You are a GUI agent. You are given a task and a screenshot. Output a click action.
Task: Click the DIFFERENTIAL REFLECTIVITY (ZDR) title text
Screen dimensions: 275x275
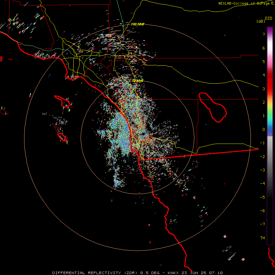pyautogui.click(x=95, y=273)
